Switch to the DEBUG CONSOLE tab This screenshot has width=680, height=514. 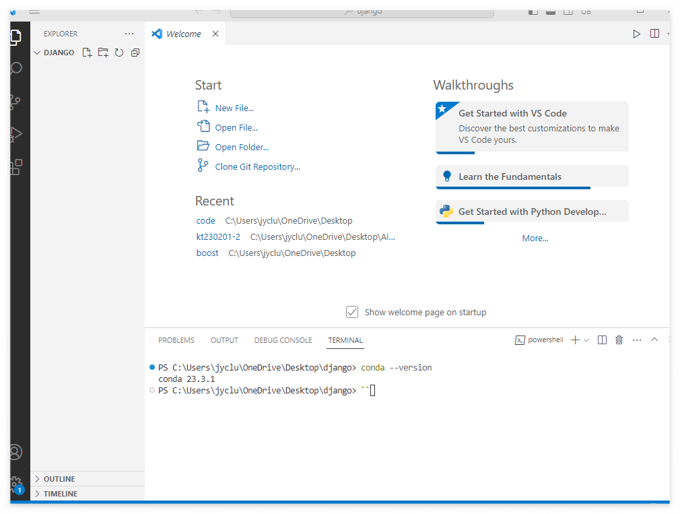pyautogui.click(x=283, y=340)
